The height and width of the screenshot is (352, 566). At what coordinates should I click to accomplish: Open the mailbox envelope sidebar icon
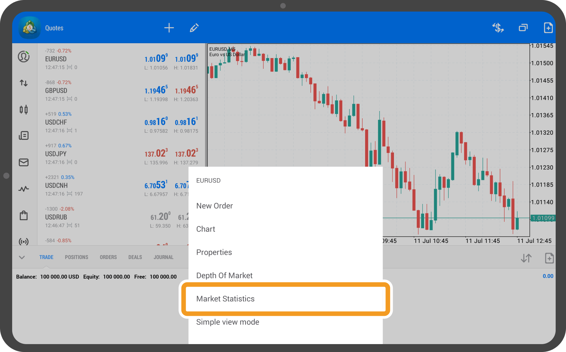pyautogui.click(x=24, y=162)
